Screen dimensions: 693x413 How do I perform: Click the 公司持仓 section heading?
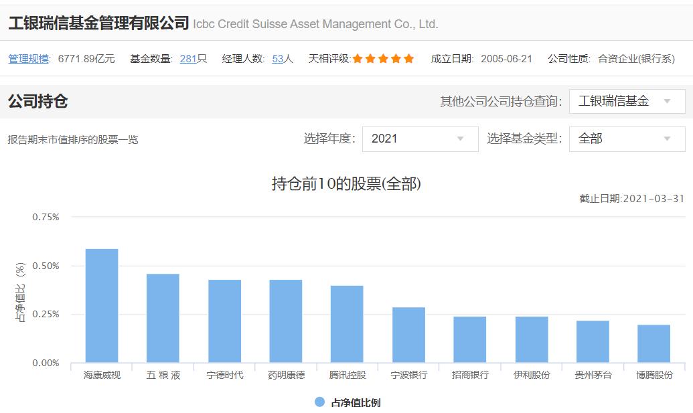pos(38,101)
